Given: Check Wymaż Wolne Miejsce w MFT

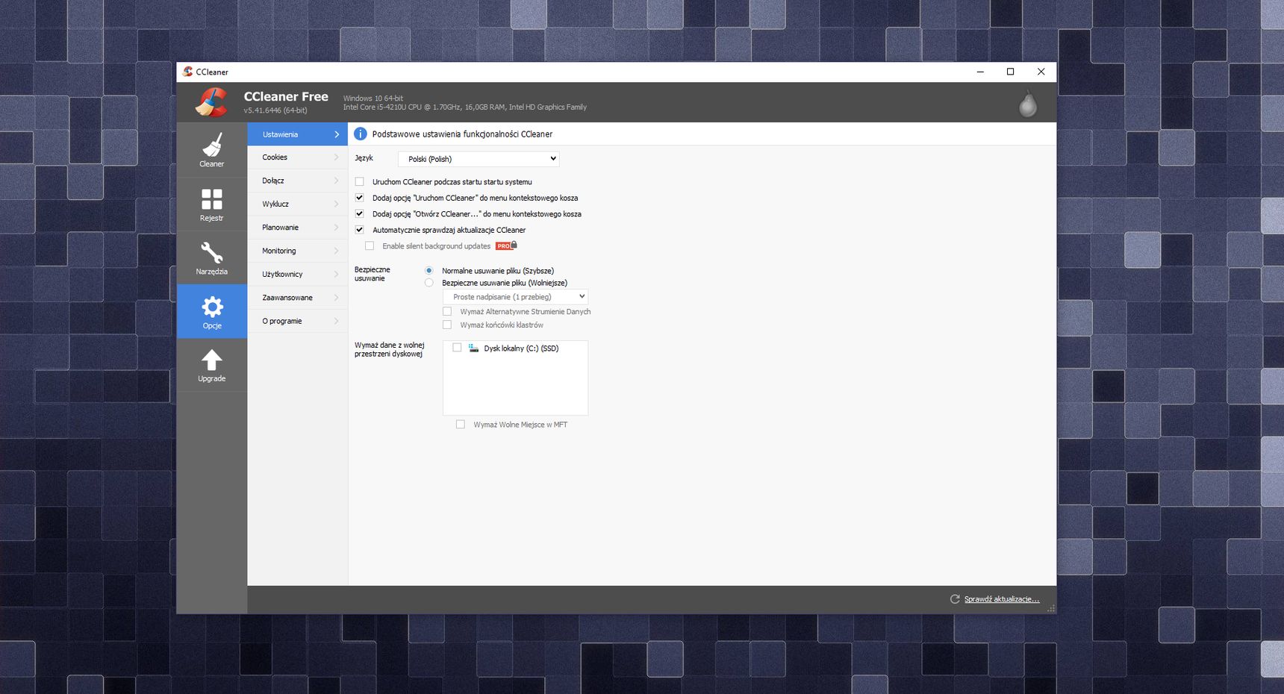Looking at the screenshot, I should tap(461, 425).
